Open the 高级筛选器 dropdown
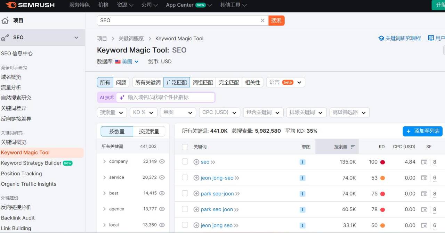 click(x=349, y=113)
